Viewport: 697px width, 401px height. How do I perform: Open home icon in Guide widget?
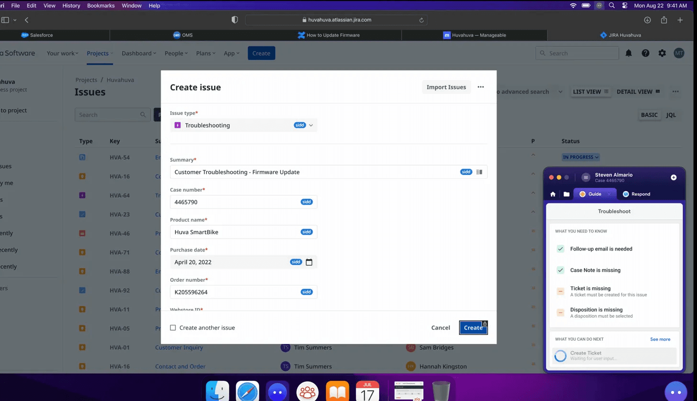click(553, 194)
